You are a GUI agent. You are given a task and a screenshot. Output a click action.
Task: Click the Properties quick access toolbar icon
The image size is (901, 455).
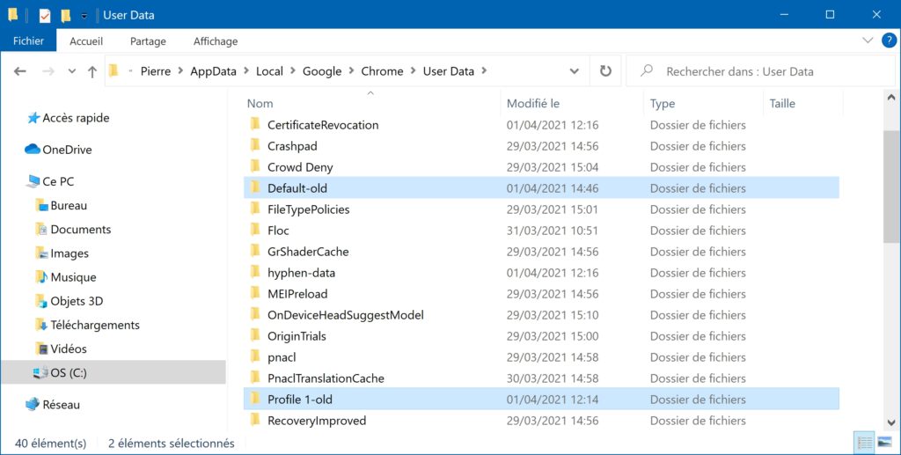[x=44, y=16]
